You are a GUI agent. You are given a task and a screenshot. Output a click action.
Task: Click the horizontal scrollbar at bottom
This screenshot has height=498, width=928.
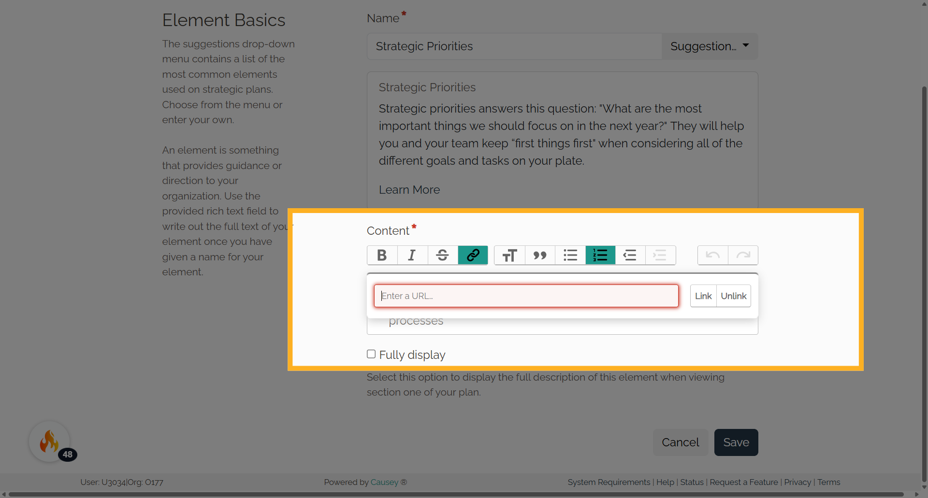[456, 494]
